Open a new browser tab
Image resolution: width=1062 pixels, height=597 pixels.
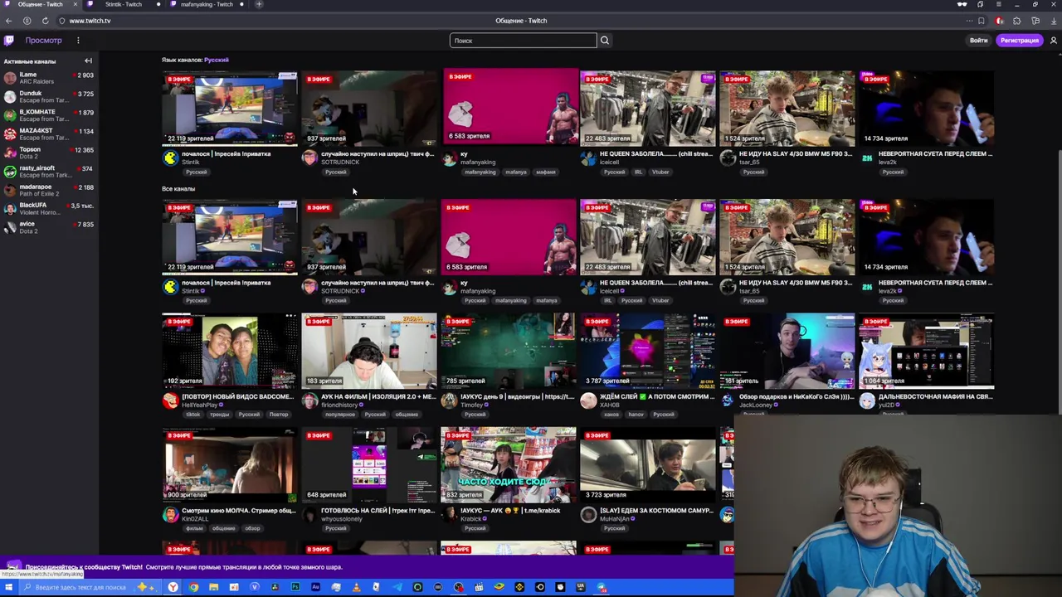click(259, 4)
